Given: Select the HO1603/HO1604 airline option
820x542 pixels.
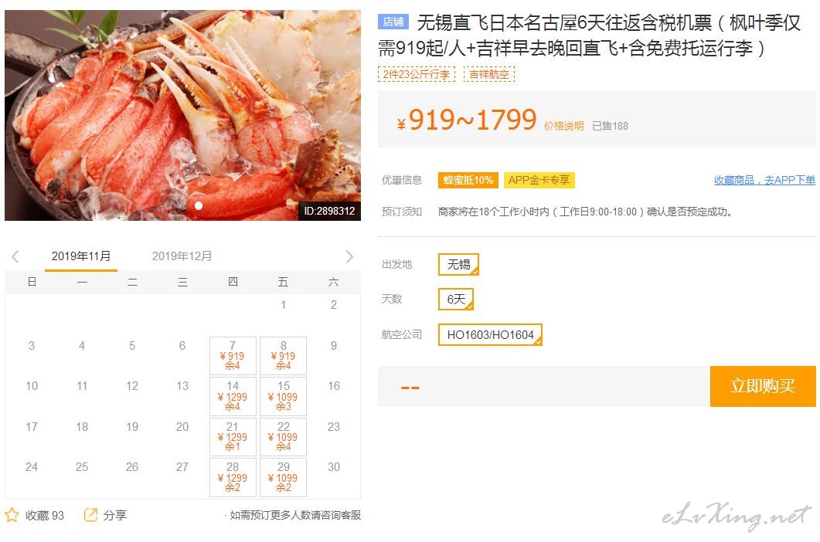Looking at the screenshot, I should 490,334.
